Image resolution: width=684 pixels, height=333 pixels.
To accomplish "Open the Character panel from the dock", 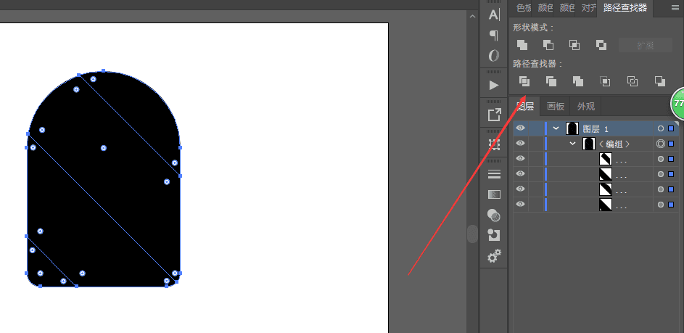I will pyautogui.click(x=494, y=15).
